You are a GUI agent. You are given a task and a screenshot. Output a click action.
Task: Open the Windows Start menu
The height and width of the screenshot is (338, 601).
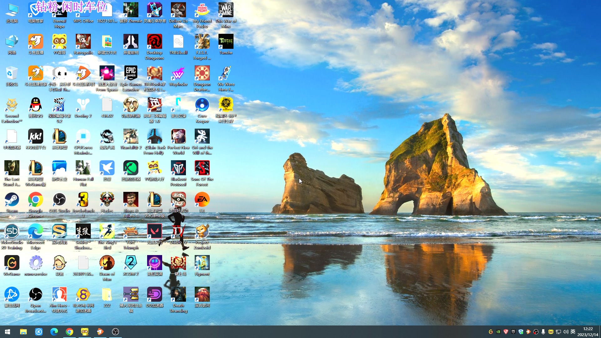[8, 332]
